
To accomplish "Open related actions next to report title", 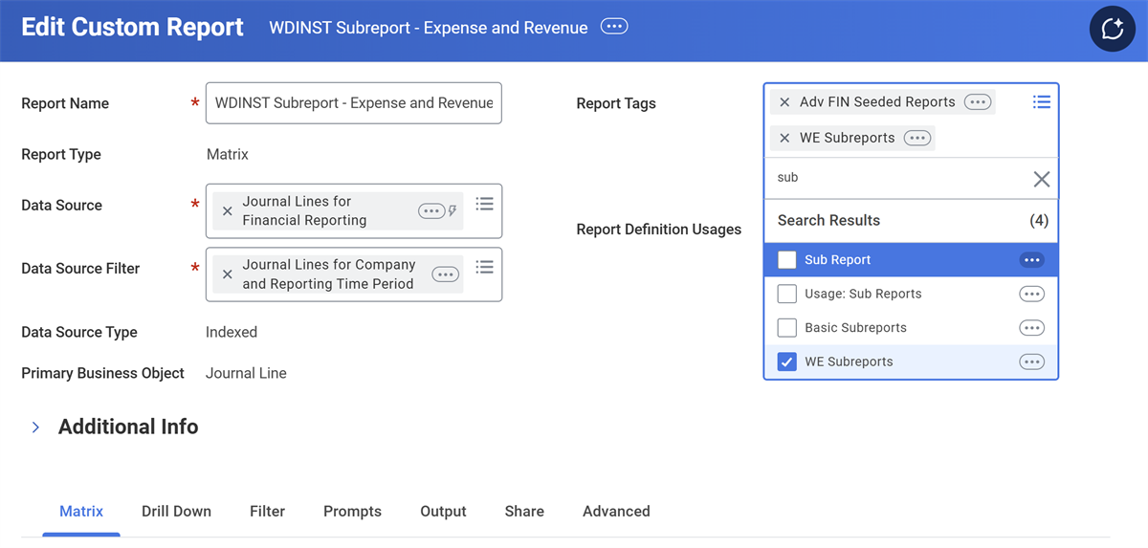I will pos(614,27).
